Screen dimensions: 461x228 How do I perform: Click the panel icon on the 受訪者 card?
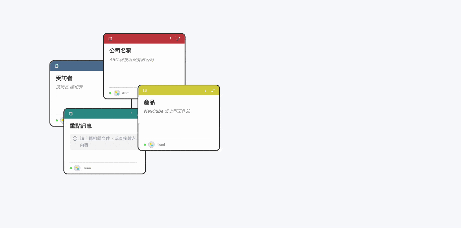[57, 66]
